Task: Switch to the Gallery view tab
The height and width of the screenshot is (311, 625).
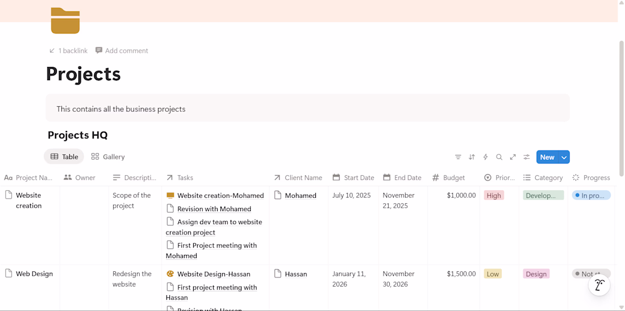Action: coord(108,157)
